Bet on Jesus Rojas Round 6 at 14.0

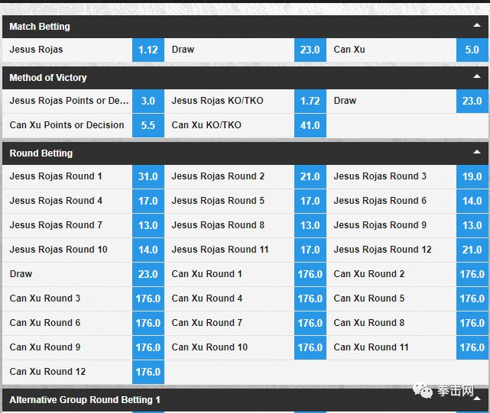point(472,201)
